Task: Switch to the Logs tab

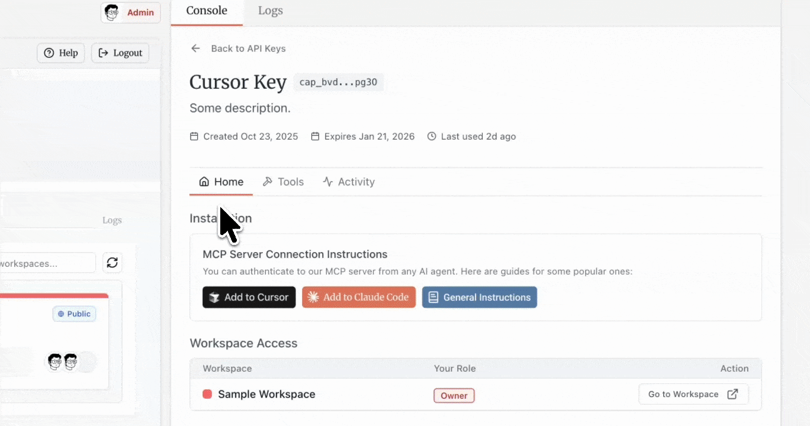Action: click(270, 11)
